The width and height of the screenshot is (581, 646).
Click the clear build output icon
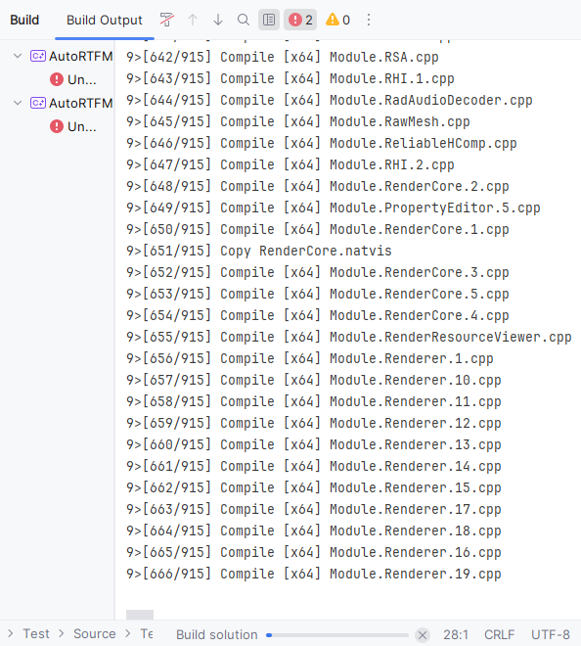(167, 20)
